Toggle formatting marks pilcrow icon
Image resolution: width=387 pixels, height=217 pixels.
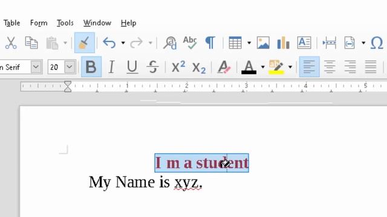(x=210, y=43)
